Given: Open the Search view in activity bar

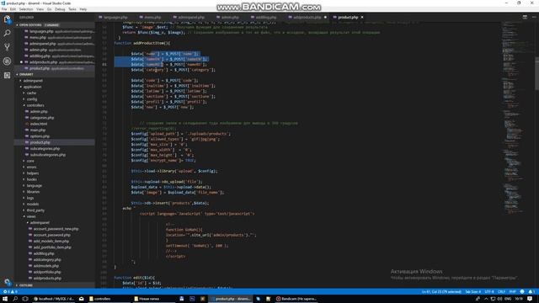Looking at the screenshot, I should coord(7,33).
